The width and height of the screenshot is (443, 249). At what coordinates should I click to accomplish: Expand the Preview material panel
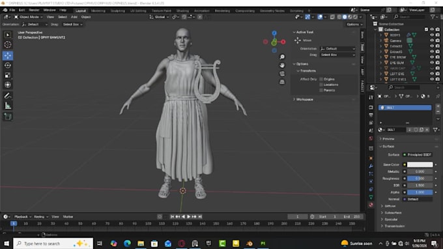(388, 139)
